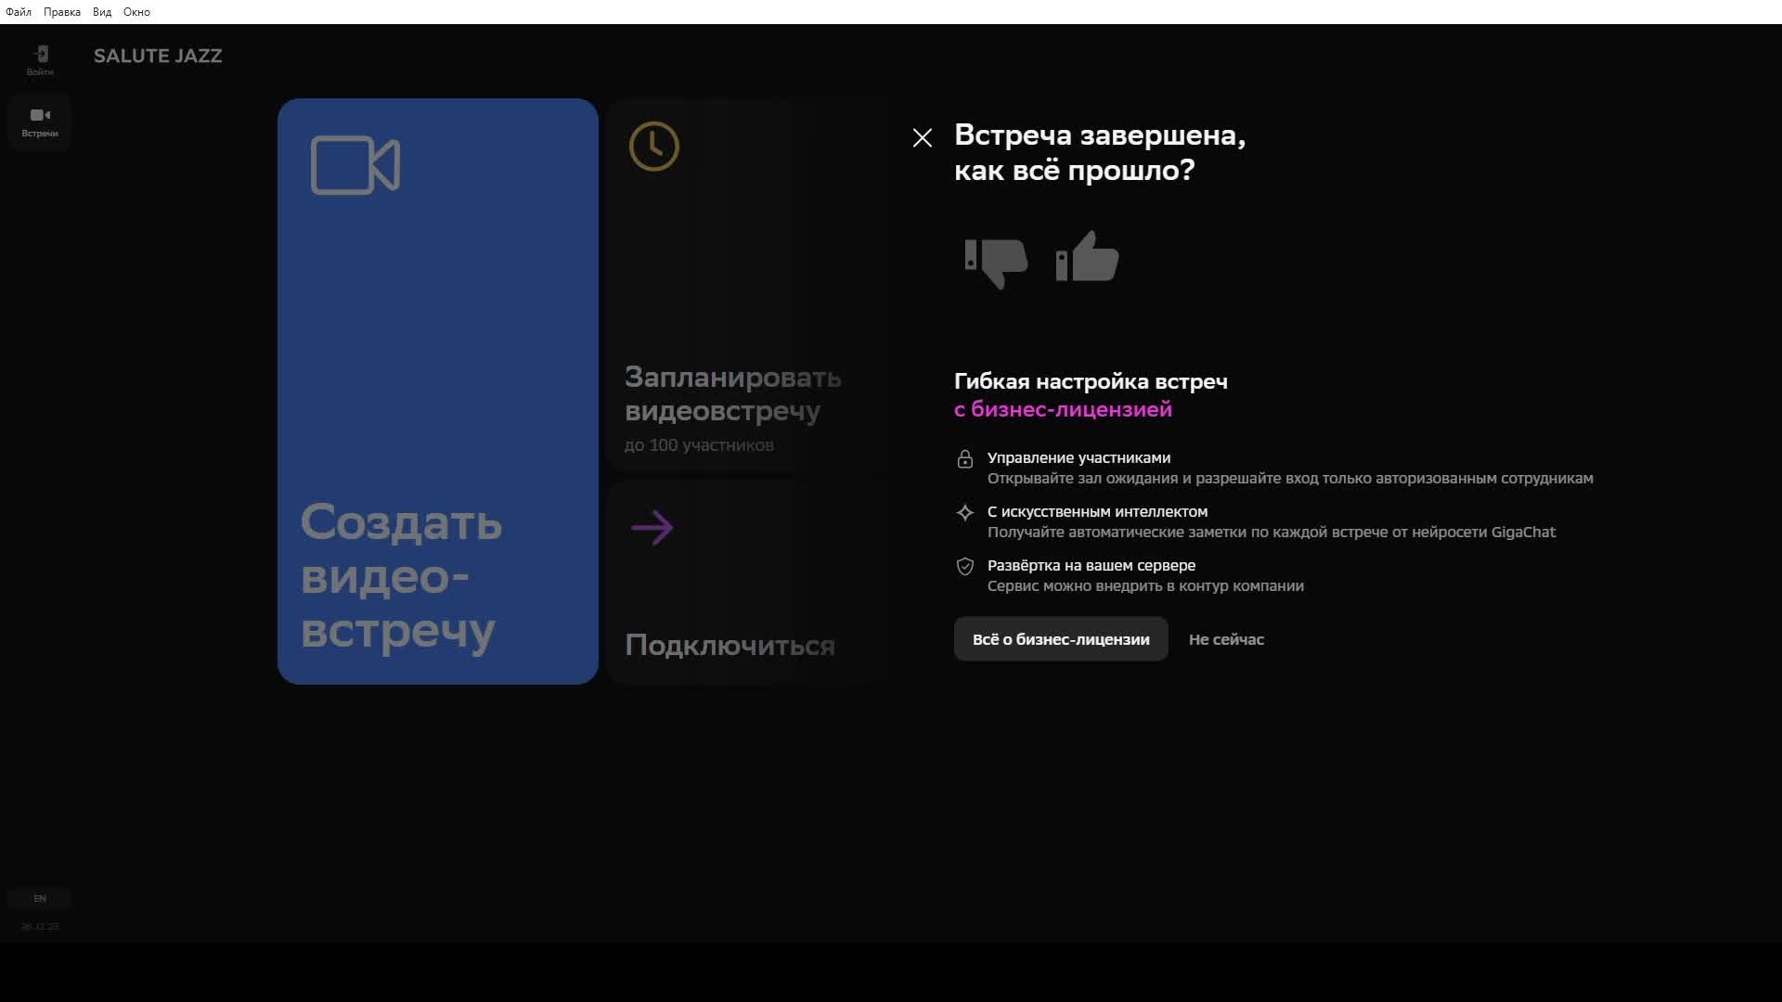This screenshot has width=1782, height=1002.
Task: Open the Встречи sidebar section
Action: (x=40, y=122)
